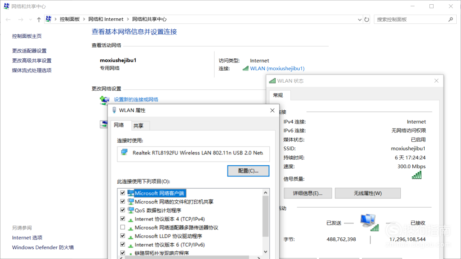
Task: Click the 配置(C)... button
Action: point(248,171)
